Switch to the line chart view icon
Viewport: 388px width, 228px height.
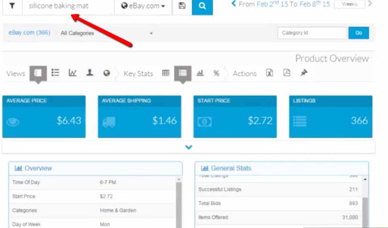[73, 73]
